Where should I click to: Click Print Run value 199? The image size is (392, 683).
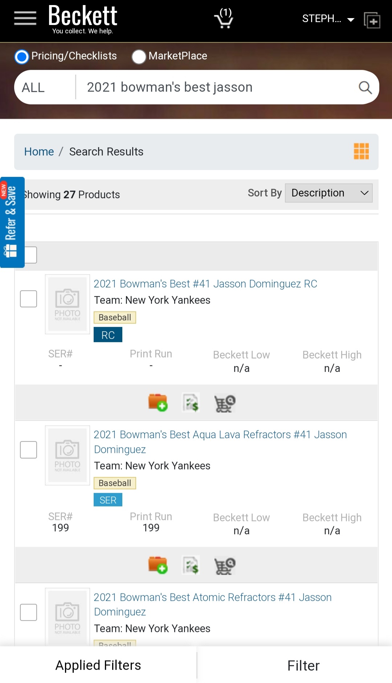pyautogui.click(x=151, y=528)
